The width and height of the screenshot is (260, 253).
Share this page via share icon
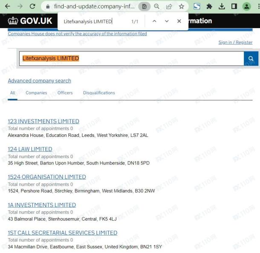pos(169,7)
